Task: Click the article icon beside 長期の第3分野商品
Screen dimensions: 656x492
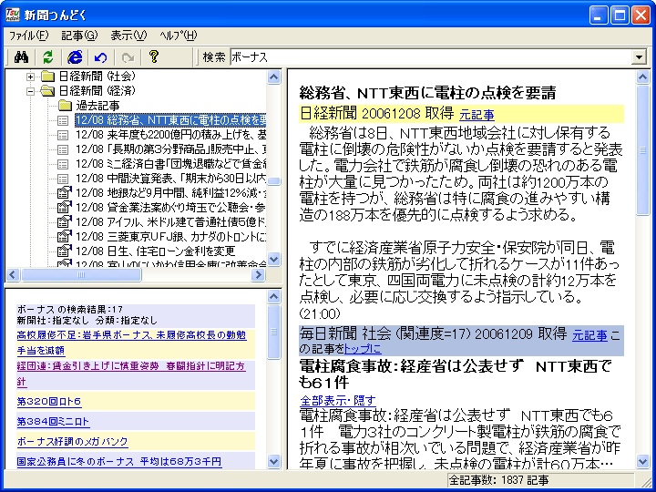Action: (x=63, y=149)
